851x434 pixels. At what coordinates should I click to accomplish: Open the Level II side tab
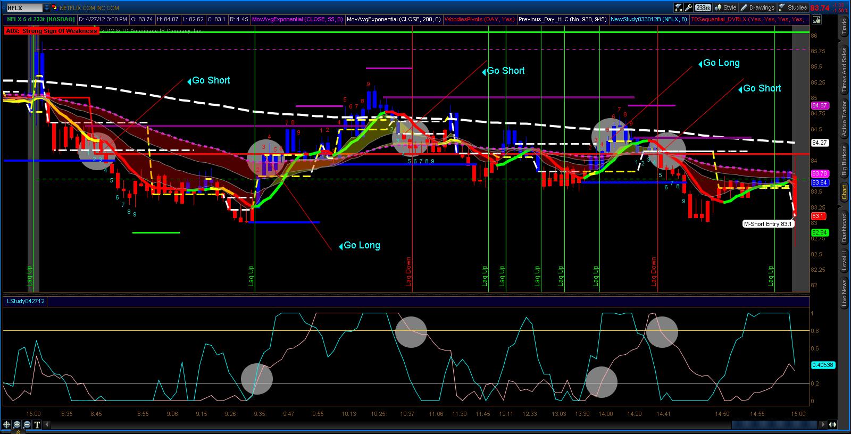point(844,261)
